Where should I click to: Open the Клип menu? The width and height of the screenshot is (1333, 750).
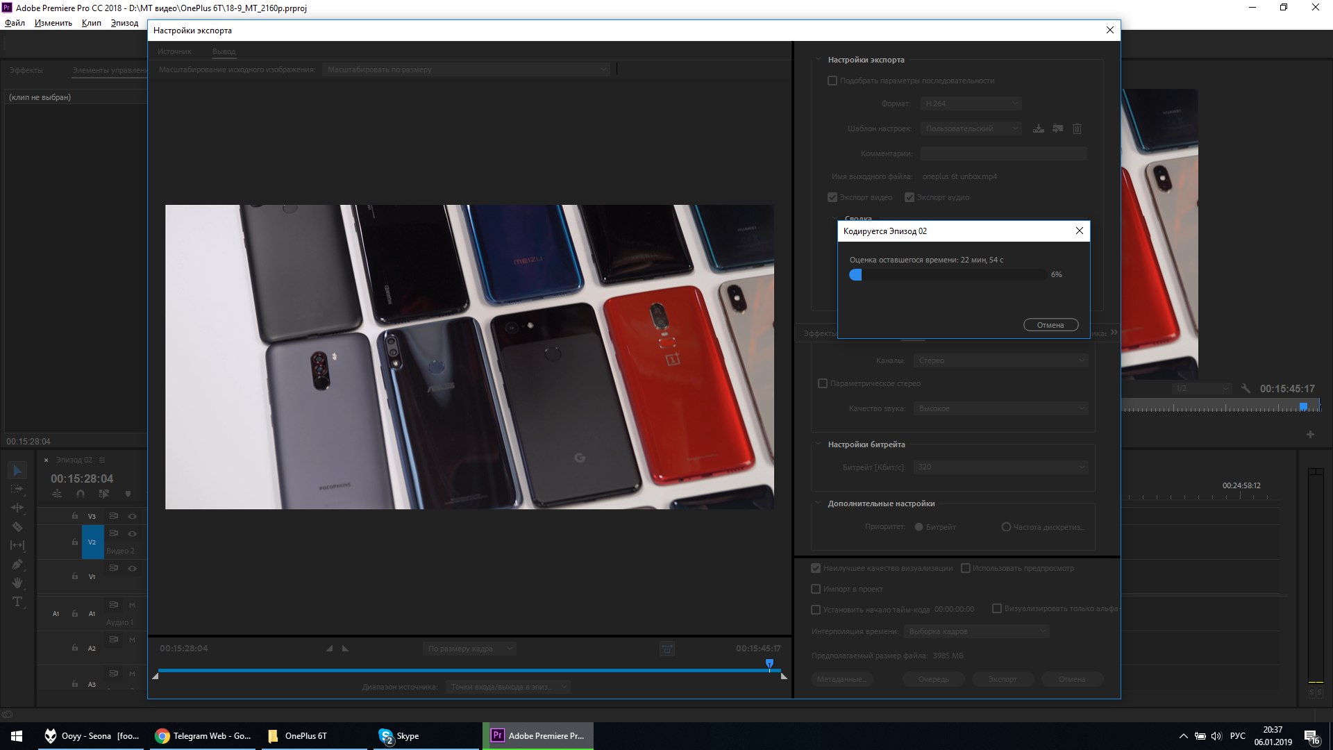(x=91, y=23)
